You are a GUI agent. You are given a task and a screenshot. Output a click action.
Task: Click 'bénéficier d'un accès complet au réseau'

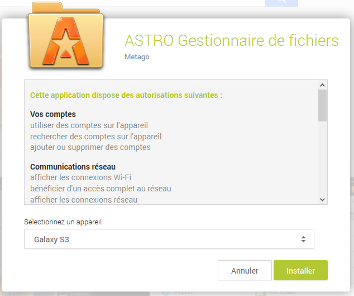click(x=101, y=189)
